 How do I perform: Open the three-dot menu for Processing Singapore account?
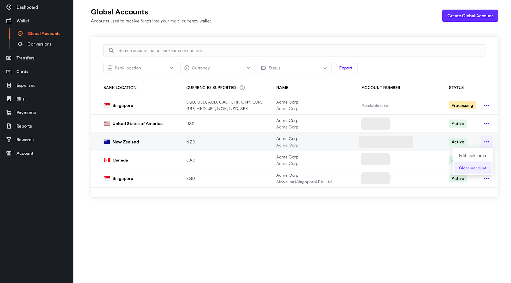486,106
